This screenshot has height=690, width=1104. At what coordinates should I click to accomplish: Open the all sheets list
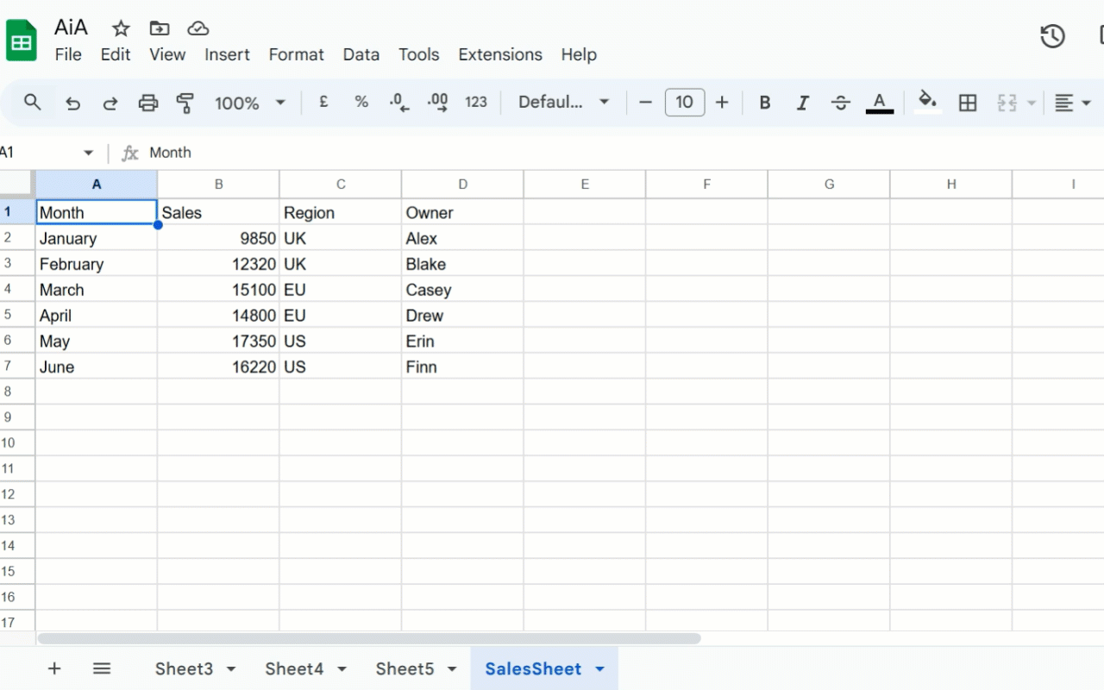[x=101, y=668]
